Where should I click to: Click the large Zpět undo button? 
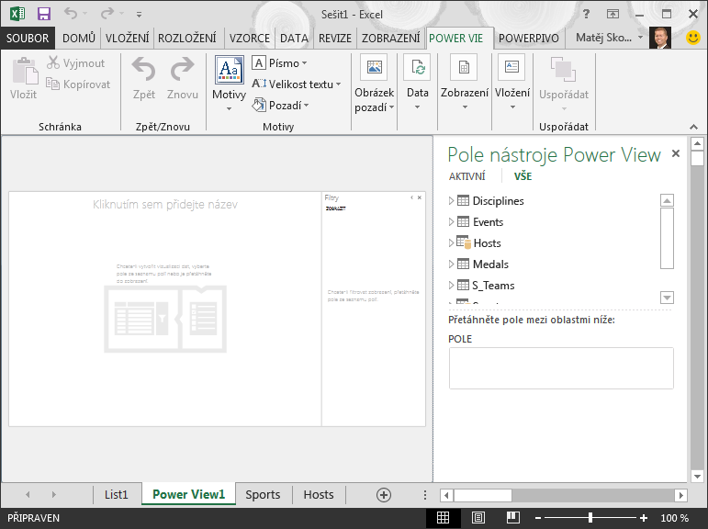[x=143, y=78]
